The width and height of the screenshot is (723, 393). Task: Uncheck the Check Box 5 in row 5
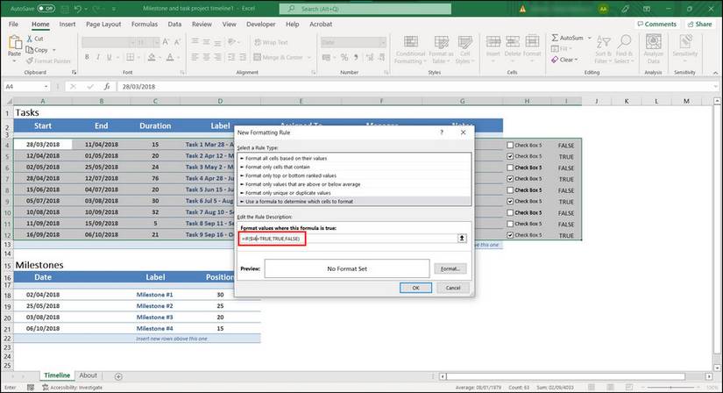tap(510, 156)
